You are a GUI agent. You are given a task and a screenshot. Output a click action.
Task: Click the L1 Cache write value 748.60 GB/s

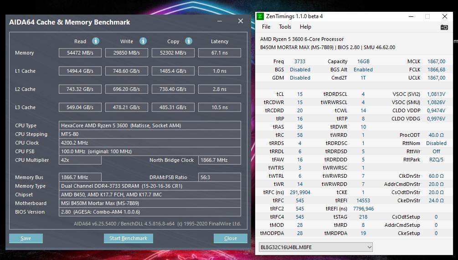pos(127,71)
